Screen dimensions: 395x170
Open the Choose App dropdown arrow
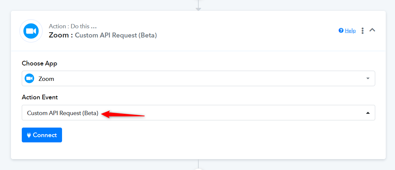368,79
